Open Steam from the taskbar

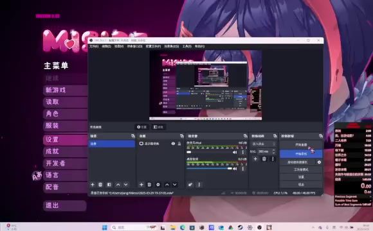[x=240, y=227]
